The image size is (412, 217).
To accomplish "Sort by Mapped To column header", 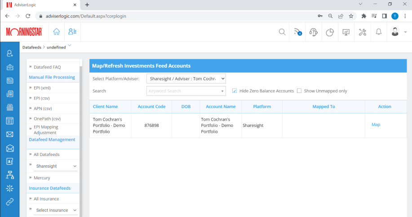I will click(323, 106).
